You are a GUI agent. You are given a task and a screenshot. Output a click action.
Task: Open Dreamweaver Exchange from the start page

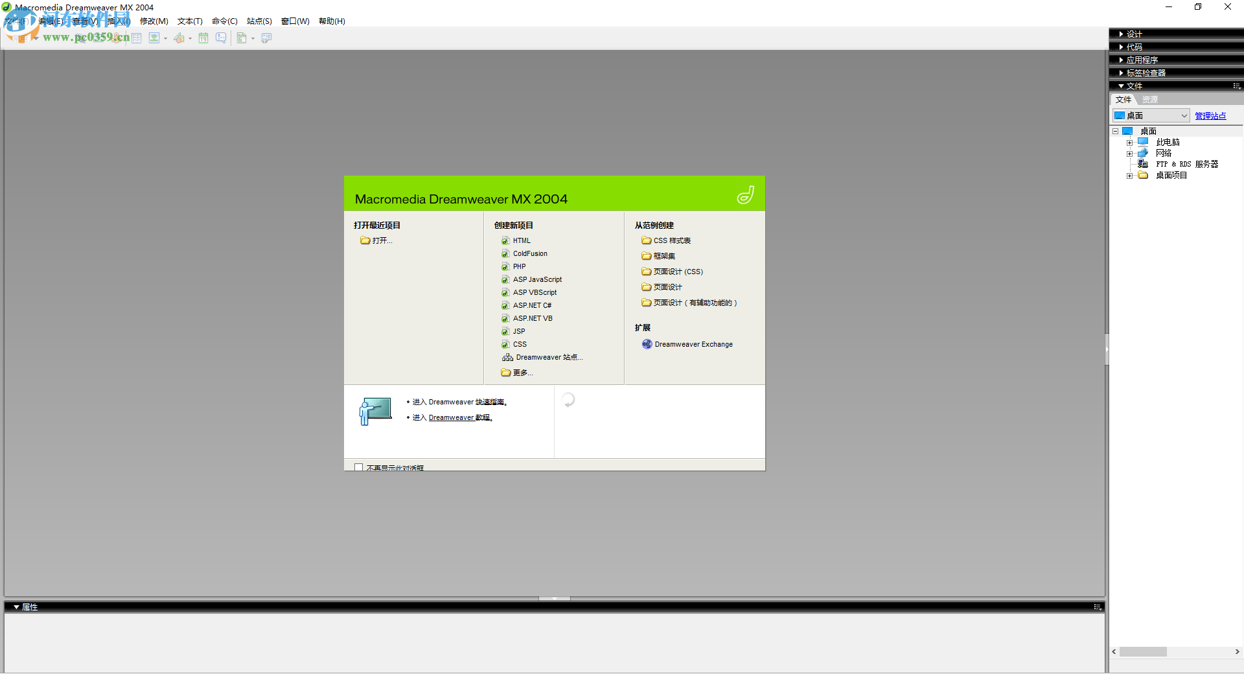(x=693, y=344)
